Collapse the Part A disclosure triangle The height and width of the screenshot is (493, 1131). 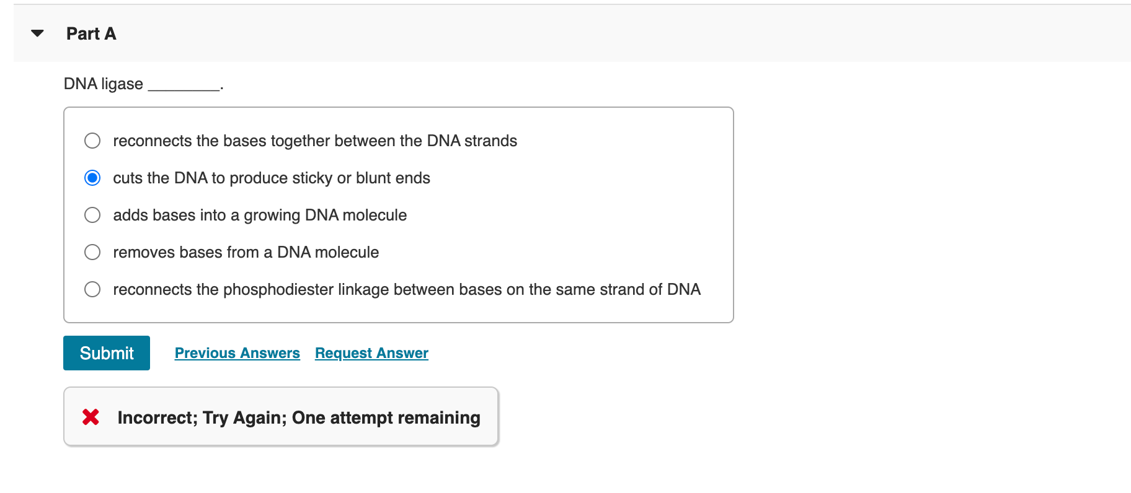[37, 33]
